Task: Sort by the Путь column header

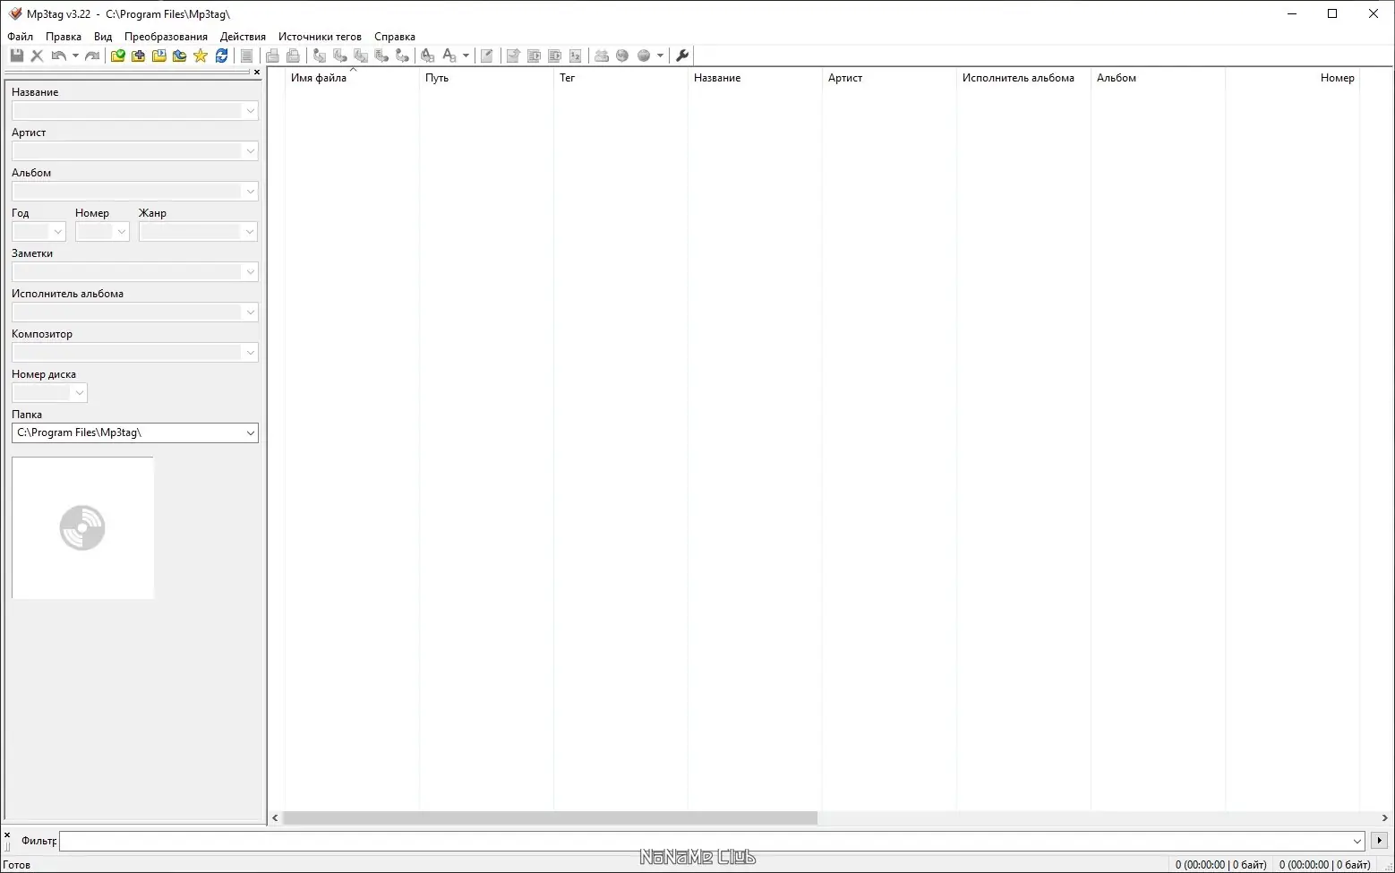Action: pos(486,78)
